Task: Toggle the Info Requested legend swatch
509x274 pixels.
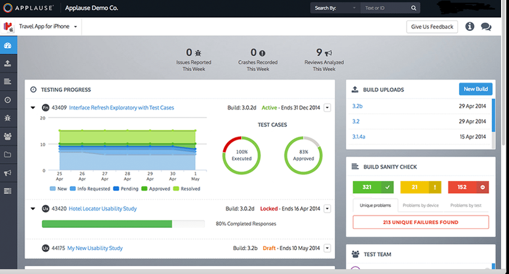Action: coord(73,188)
